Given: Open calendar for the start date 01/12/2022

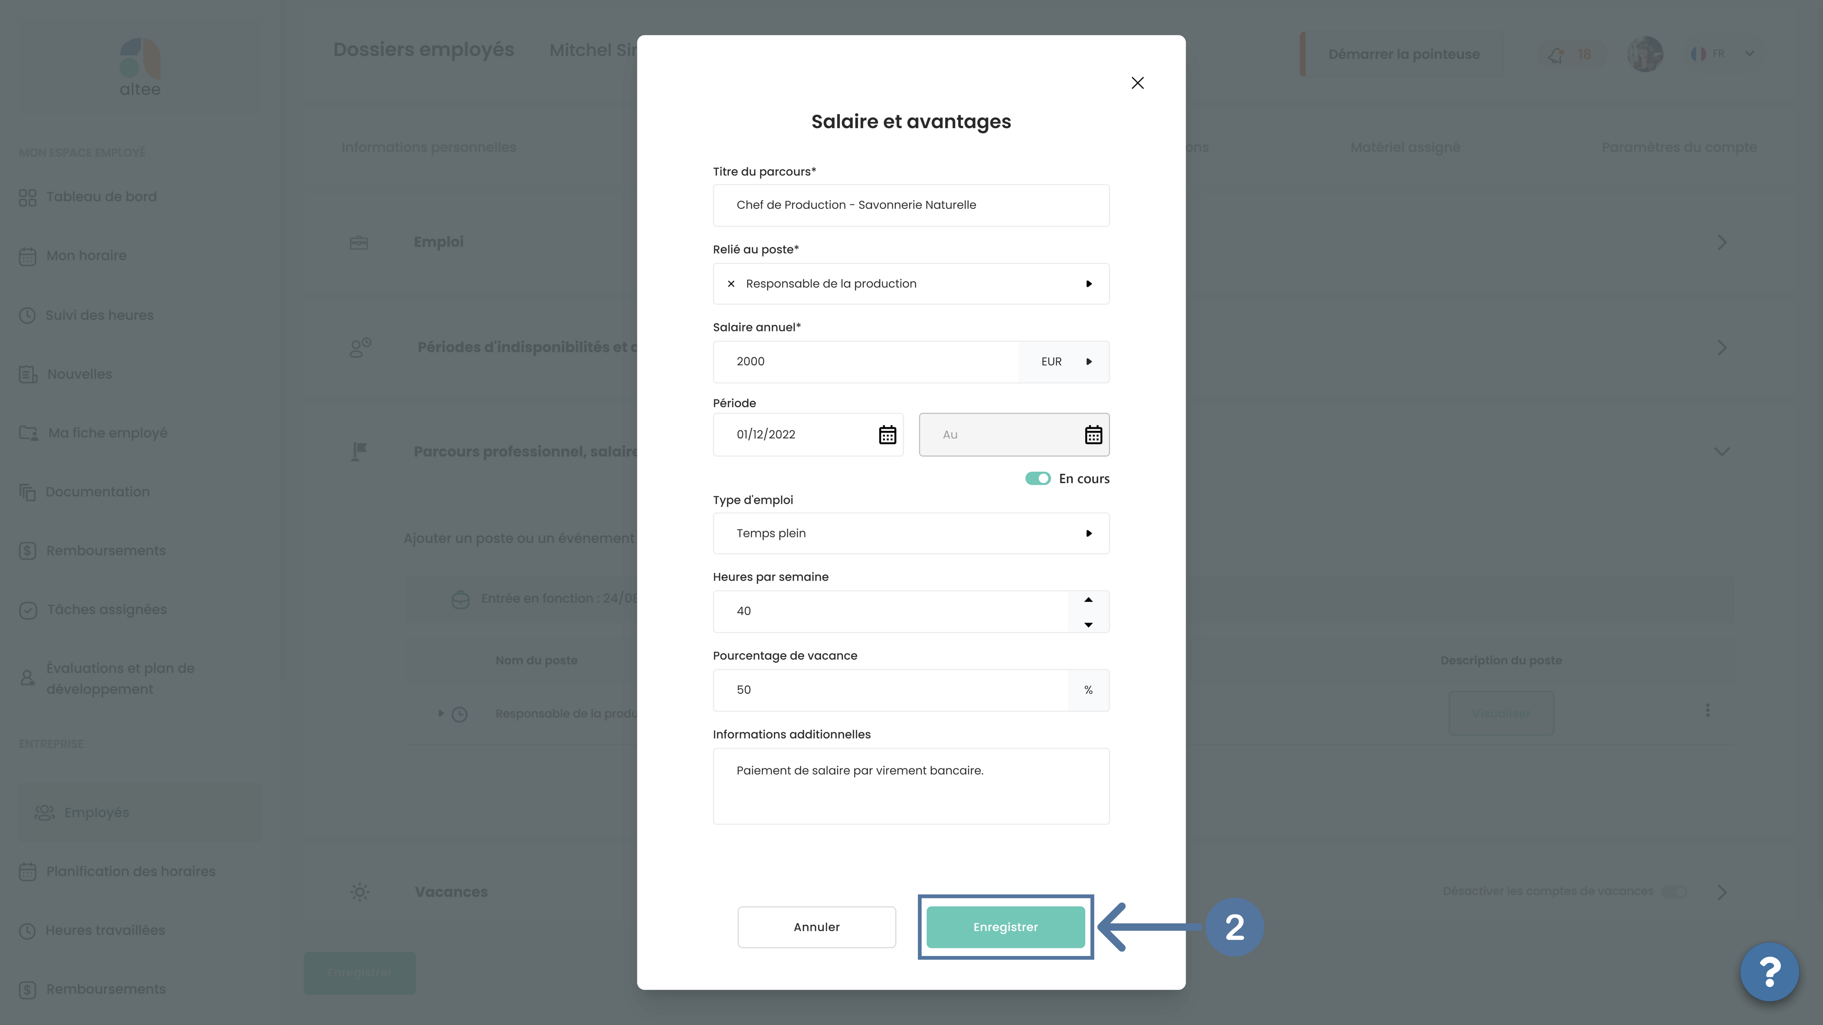Looking at the screenshot, I should pos(887,434).
